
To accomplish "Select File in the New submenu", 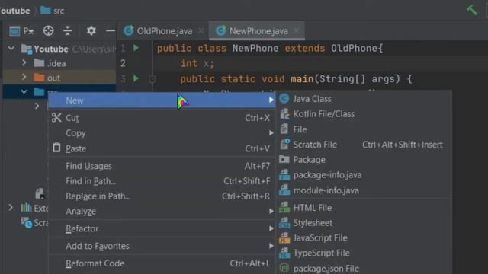I will click(364, 129).
